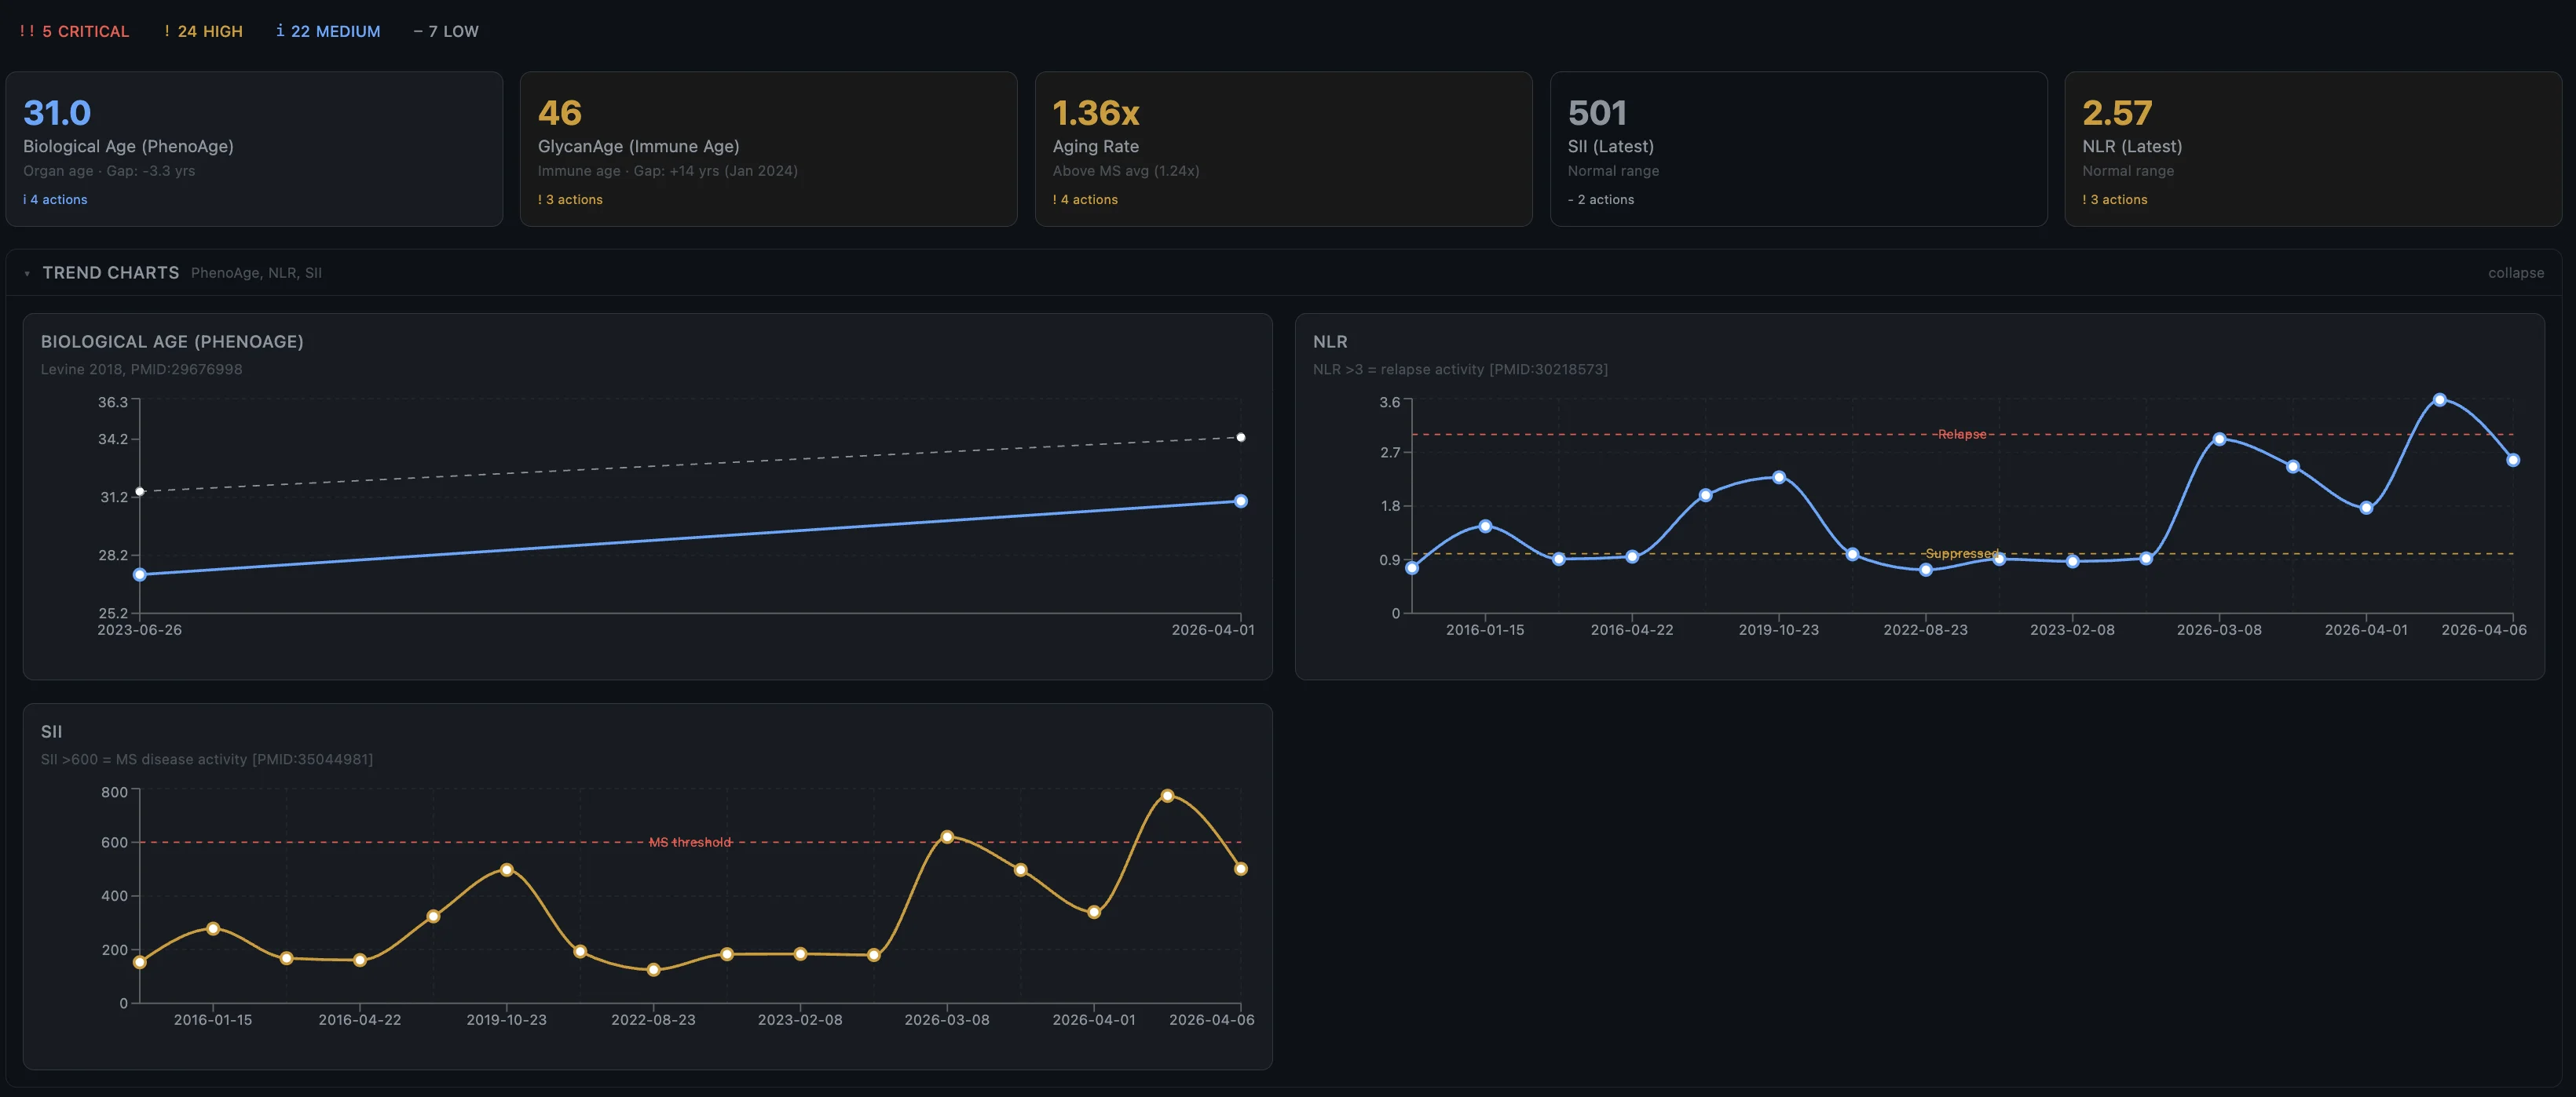
Task: Click the Relapse threshold label on NLR chart
Action: point(1961,435)
